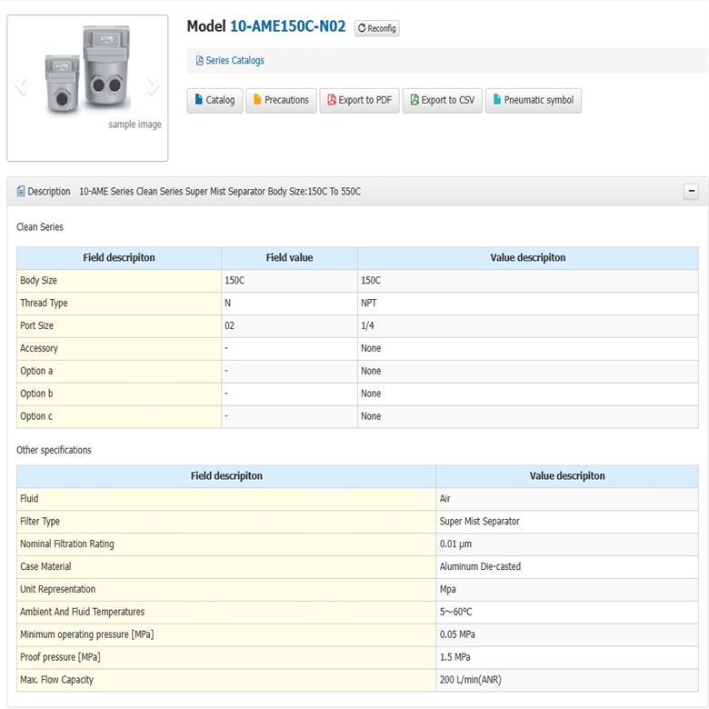Export specifications to CSV
This screenshot has height=709, width=709.
point(443,100)
